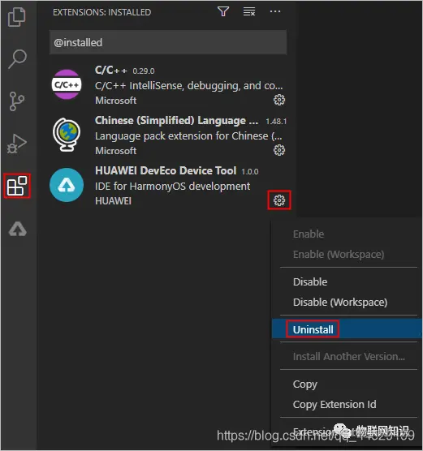Viewport: 423px width, 451px height.
Task: Open the DevEco Device Tool activity icon
Action: tap(18, 229)
